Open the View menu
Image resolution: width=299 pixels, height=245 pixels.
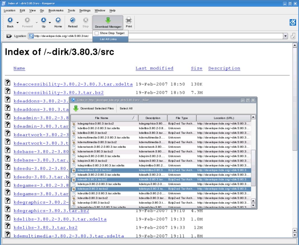coord(32,11)
